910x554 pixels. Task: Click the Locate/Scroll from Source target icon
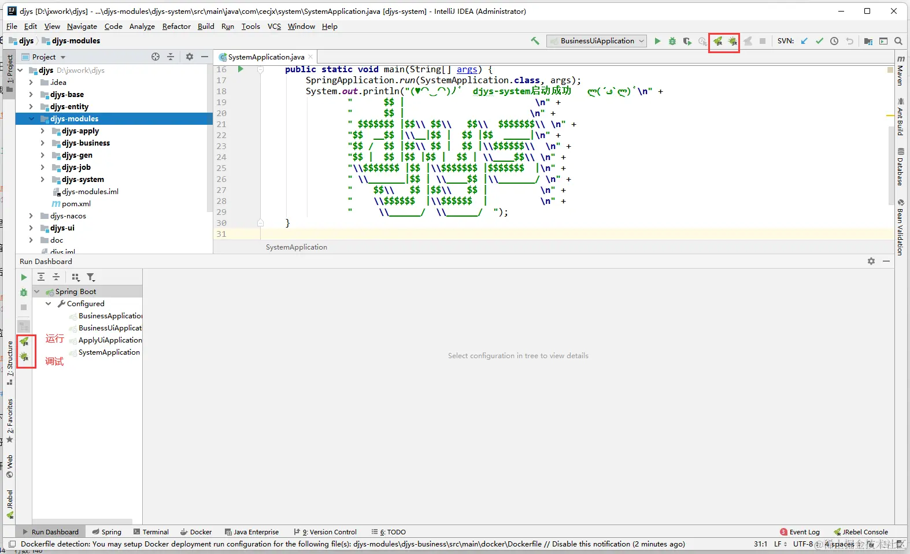[x=156, y=57]
